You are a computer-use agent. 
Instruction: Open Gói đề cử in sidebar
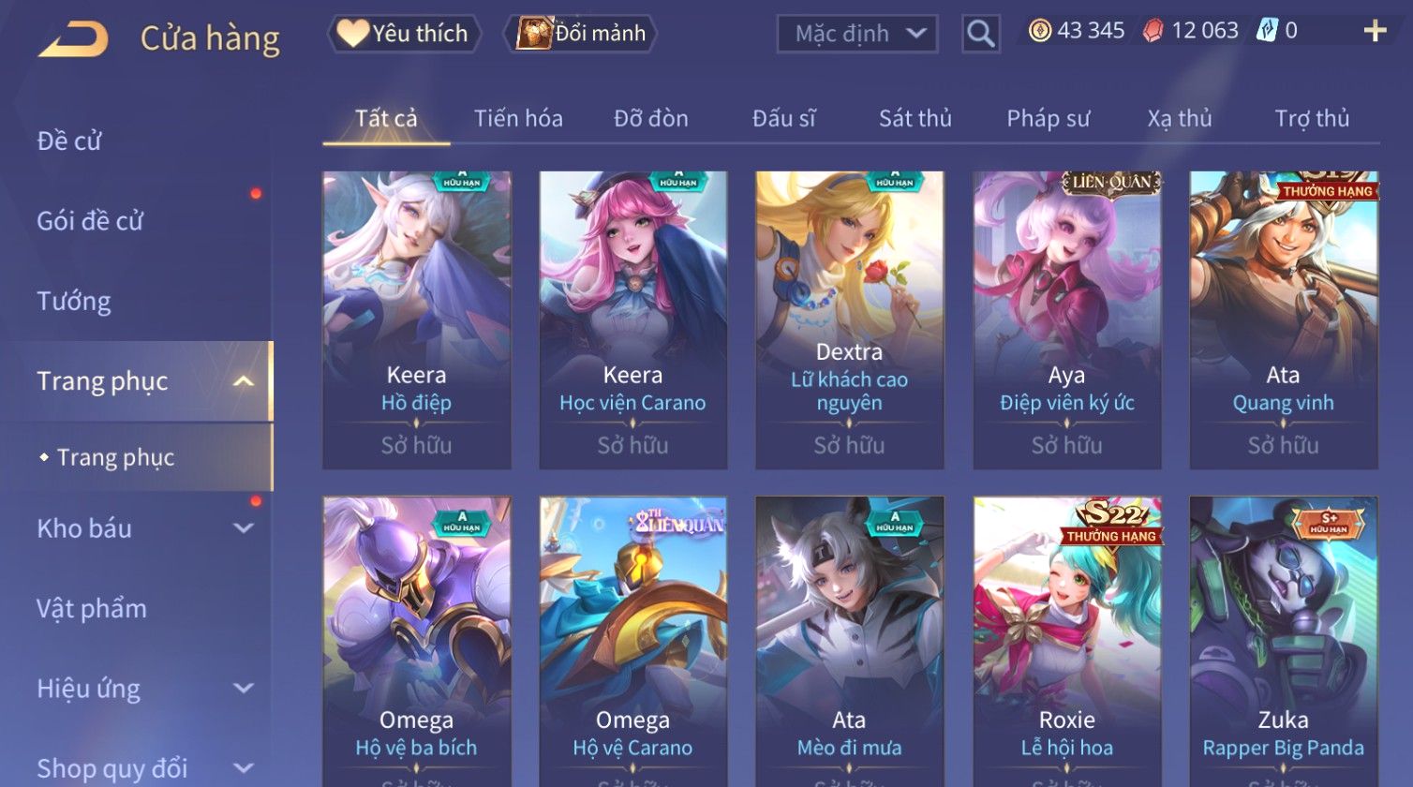point(90,221)
